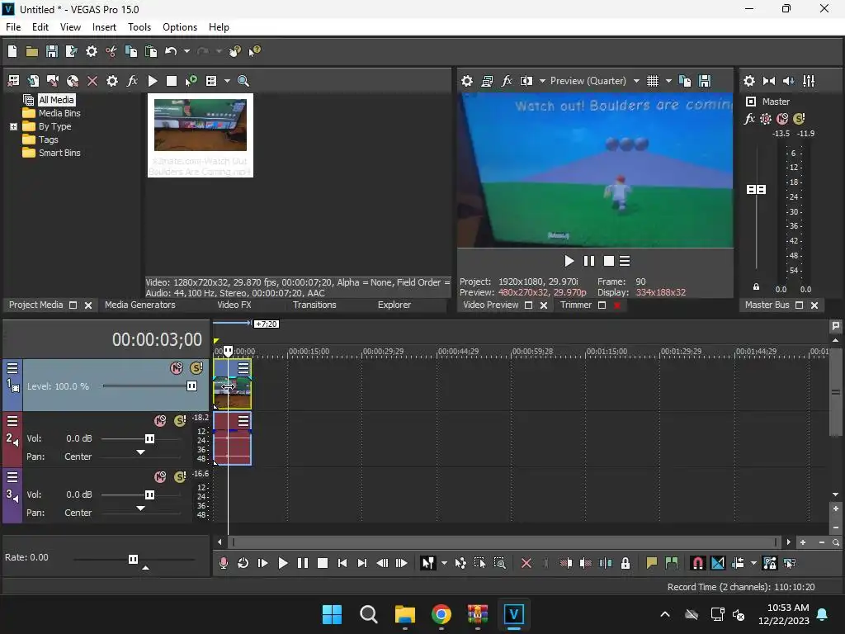Switch to the Video FX tab
This screenshot has width=845, height=634.
coord(234,305)
